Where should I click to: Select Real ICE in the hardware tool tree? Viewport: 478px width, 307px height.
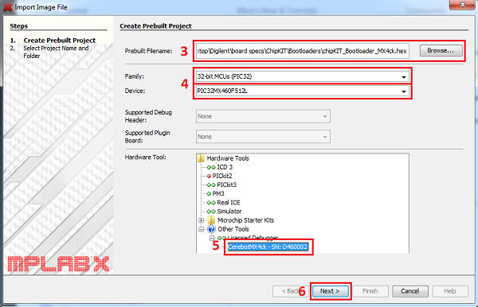coord(229,202)
